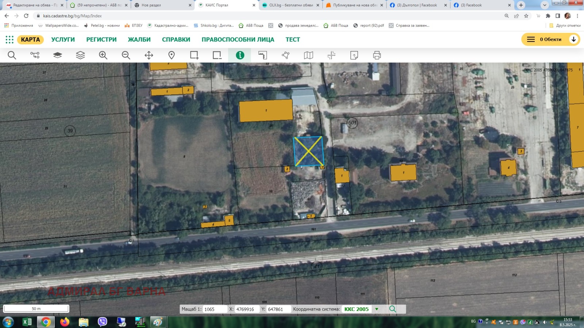Open the ККС 2005 coordinate system dropdown

[376, 309]
